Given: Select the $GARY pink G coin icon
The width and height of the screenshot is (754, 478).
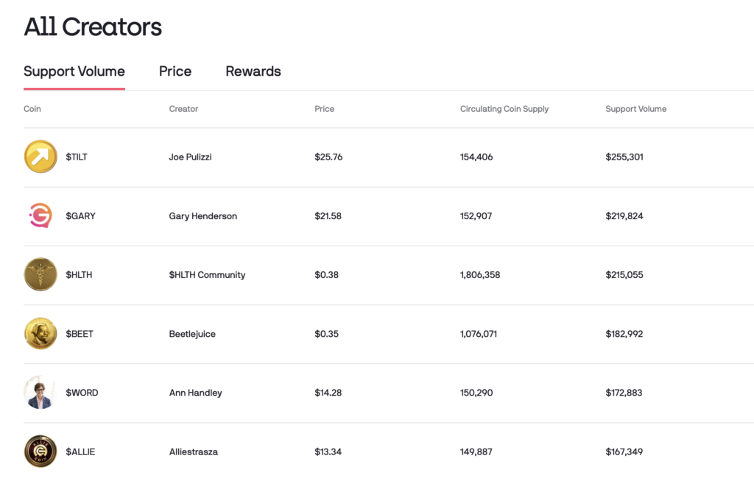Looking at the screenshot, I should point(40,215).
